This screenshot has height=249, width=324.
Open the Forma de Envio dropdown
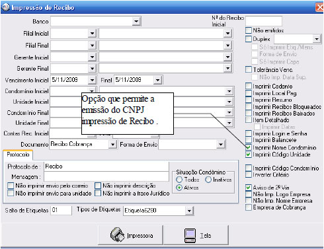(x=221, y=145)
